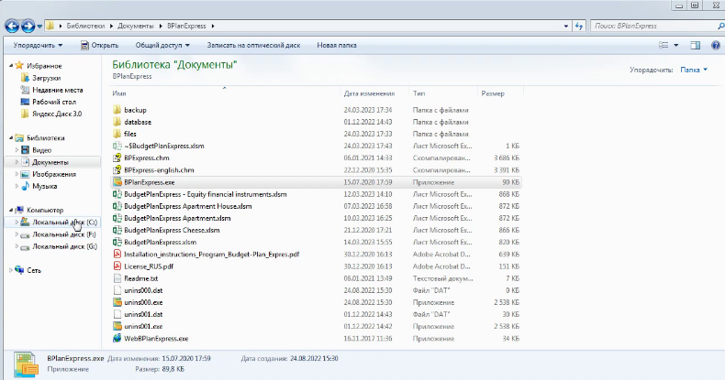Expand the Сеть tree node
The height and width of the screenshot is (380, 725).
tap(11, 270)
